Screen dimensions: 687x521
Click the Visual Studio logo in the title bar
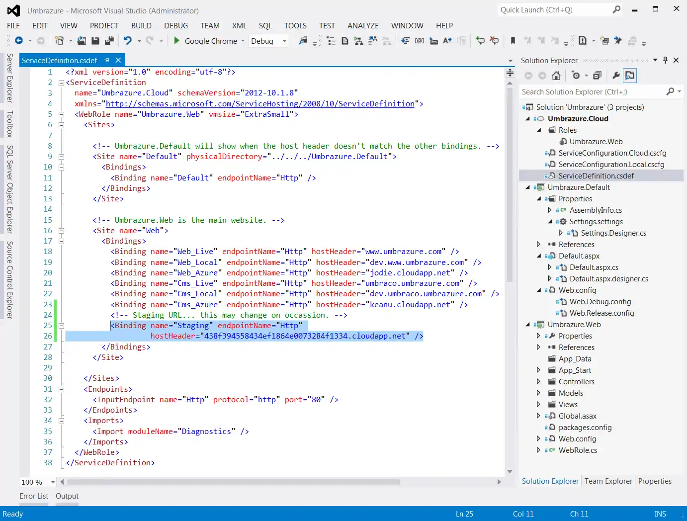point(13,10)
